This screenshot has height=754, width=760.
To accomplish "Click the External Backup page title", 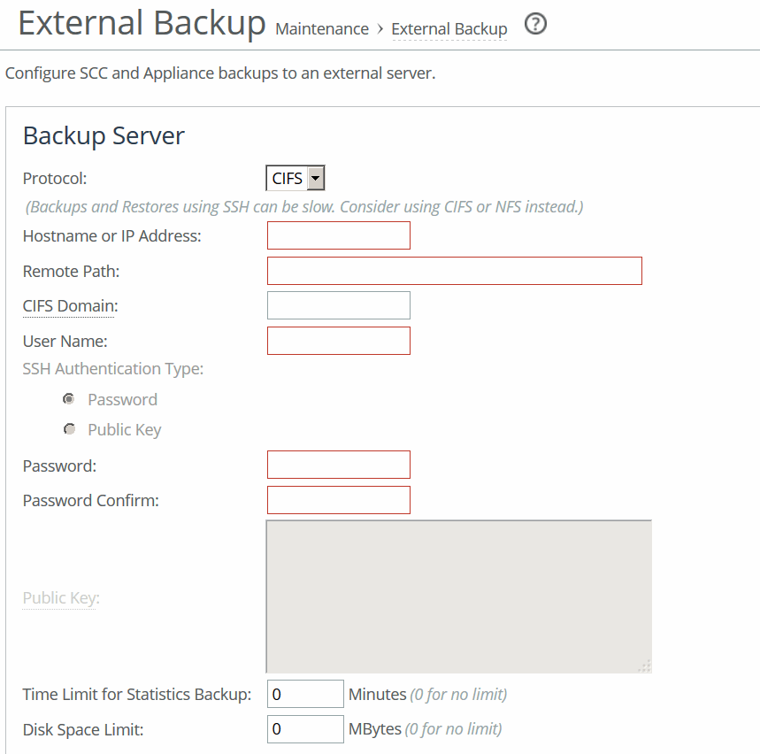I will 142,24.
